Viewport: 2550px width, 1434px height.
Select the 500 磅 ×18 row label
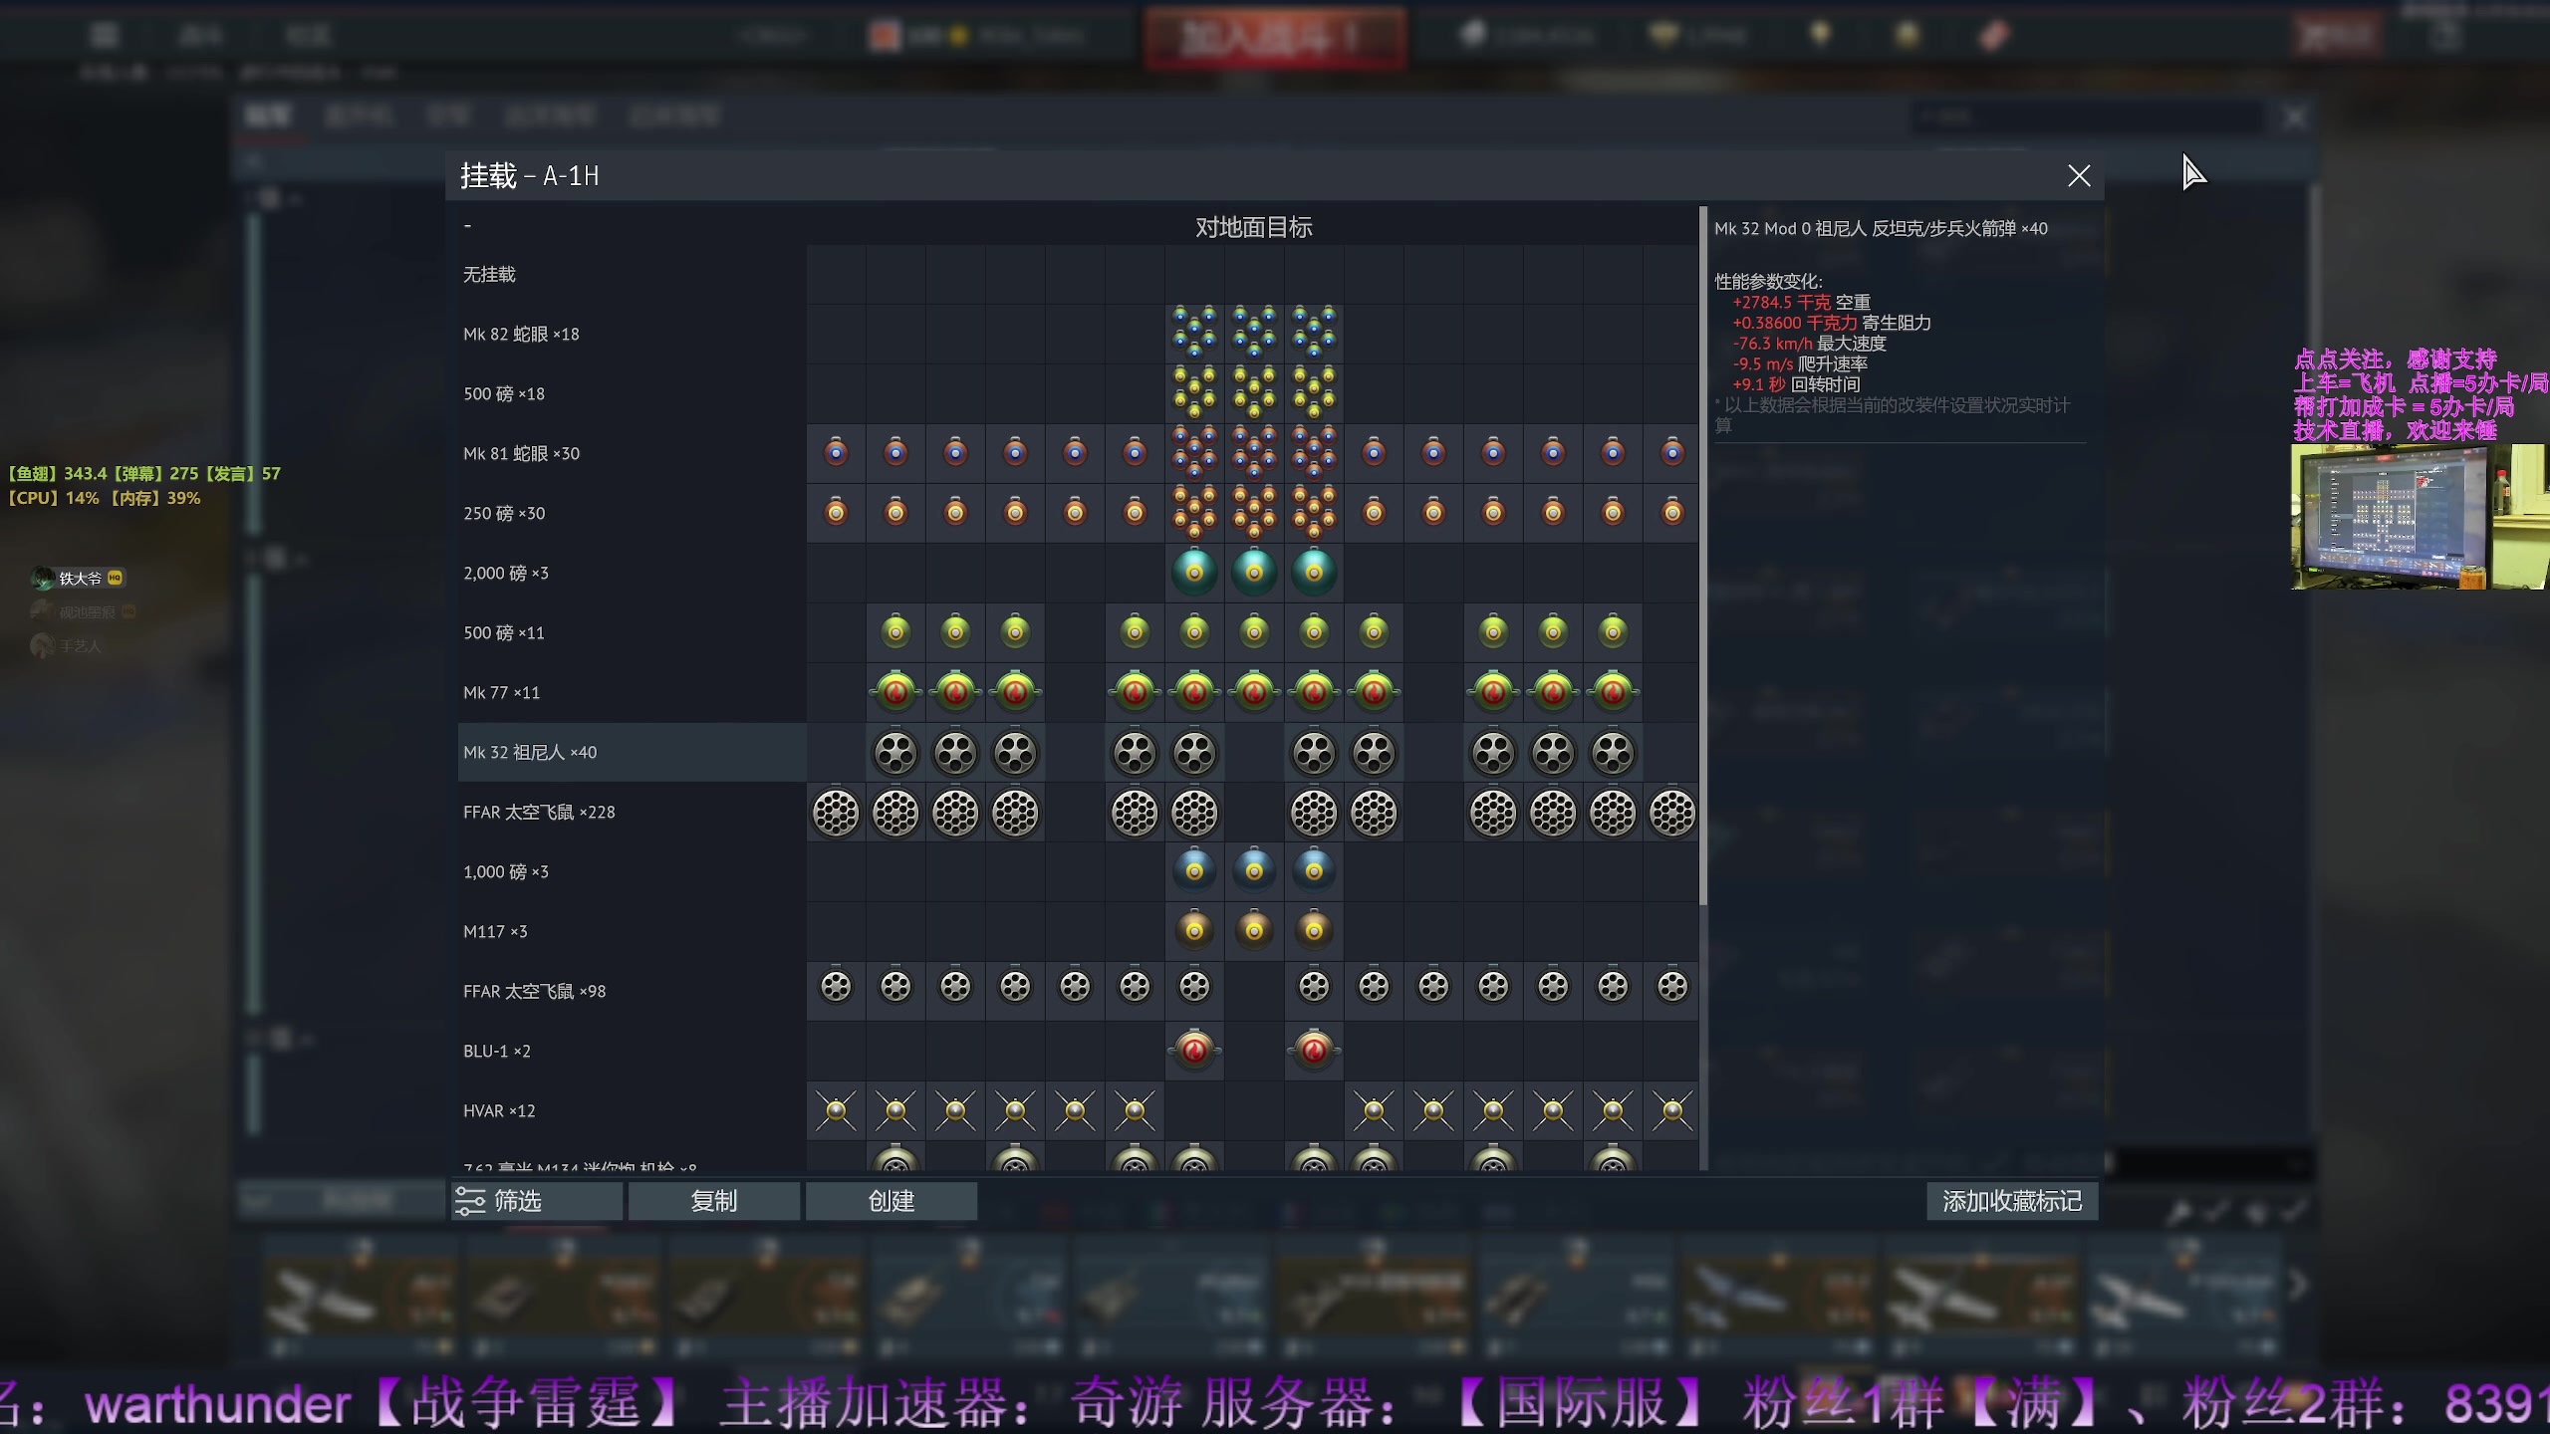(504, 393)
